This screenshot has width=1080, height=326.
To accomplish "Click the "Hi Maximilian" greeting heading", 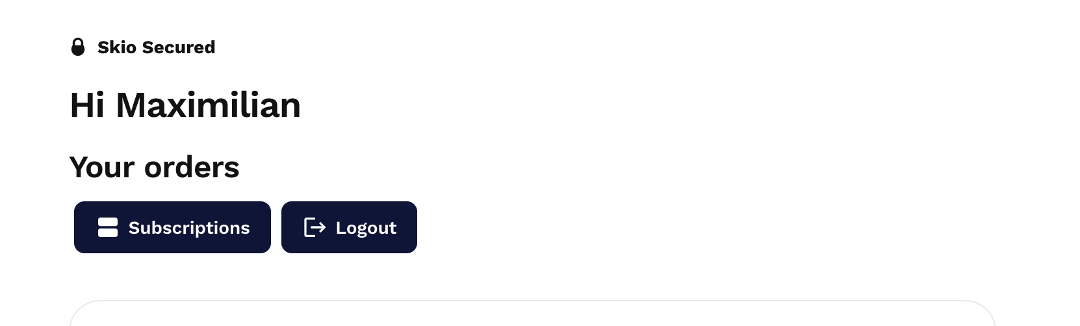I will pos(185,105).
